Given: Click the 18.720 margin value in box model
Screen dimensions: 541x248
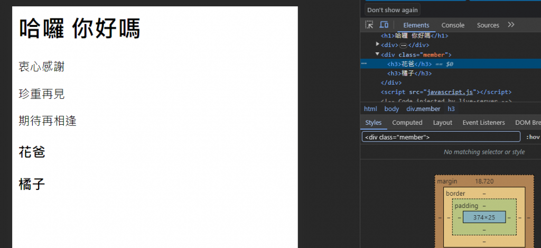Looking at the screenshot, I should tap(484, 181).
